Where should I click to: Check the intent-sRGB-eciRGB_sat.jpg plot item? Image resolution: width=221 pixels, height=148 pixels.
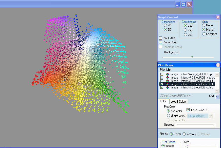point(162,78)
